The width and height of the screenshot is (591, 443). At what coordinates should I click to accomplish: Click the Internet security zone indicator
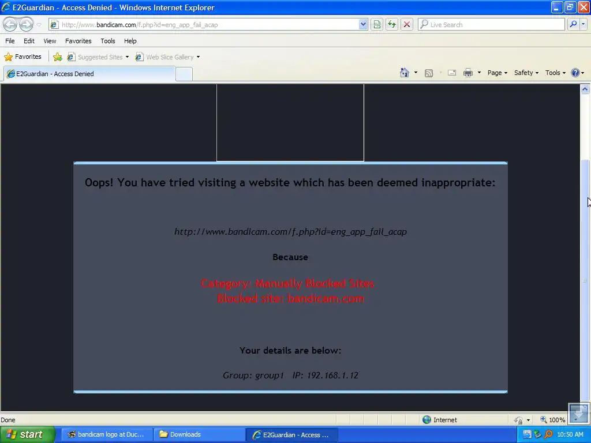click(x=440, y=420)
